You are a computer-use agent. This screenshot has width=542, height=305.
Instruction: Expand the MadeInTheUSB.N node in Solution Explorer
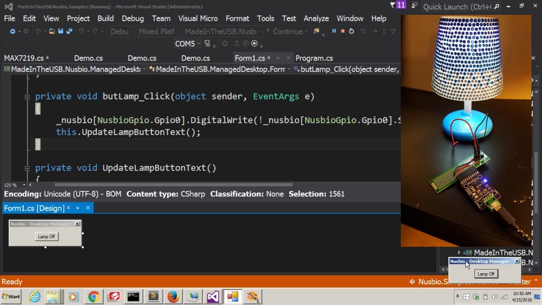(459, 253)
